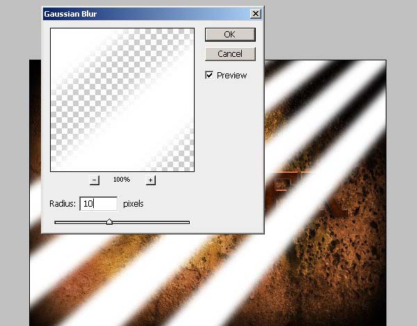Close the Gaussian Blur dialog window
This screenshot has width=417, height=326.
pyautogui.click(x=256, y=14)
